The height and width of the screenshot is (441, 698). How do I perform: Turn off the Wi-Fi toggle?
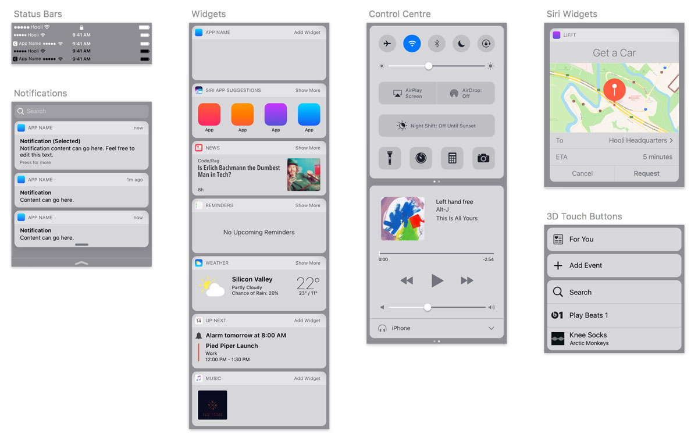point(412,44)
